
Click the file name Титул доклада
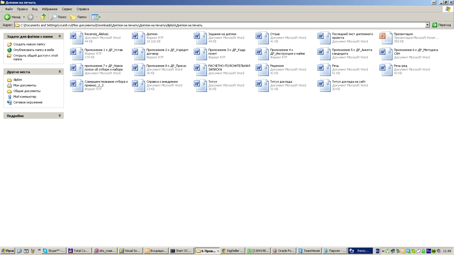pos(281,82)
